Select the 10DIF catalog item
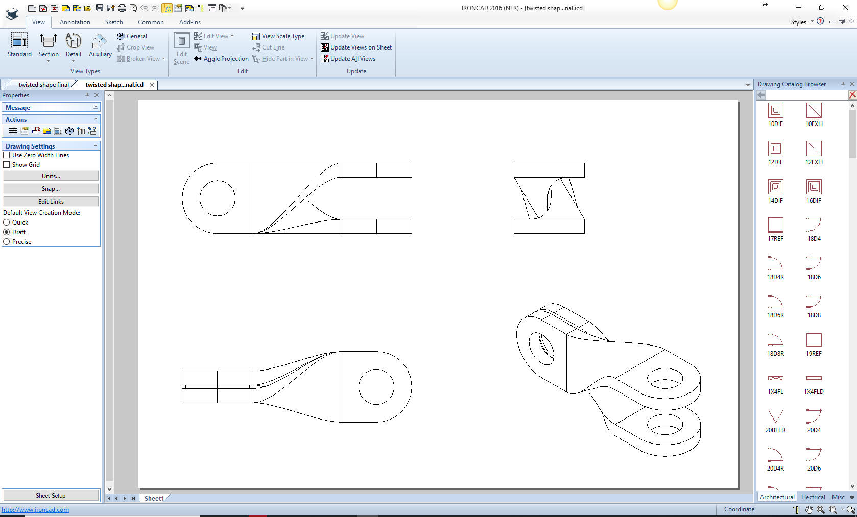The height and width of the screenshot is (517, 857). pos(775,114)
